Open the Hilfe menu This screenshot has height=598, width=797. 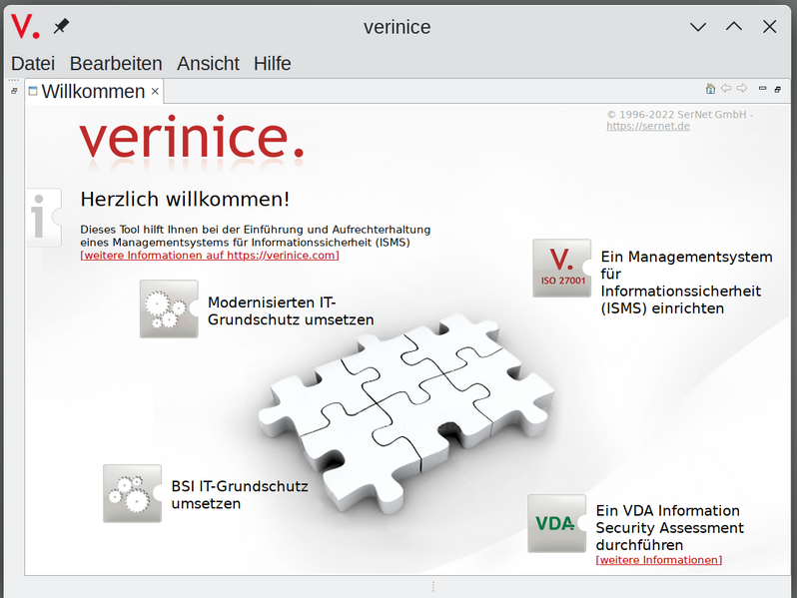pyautogui.click(x=273, y=64)
